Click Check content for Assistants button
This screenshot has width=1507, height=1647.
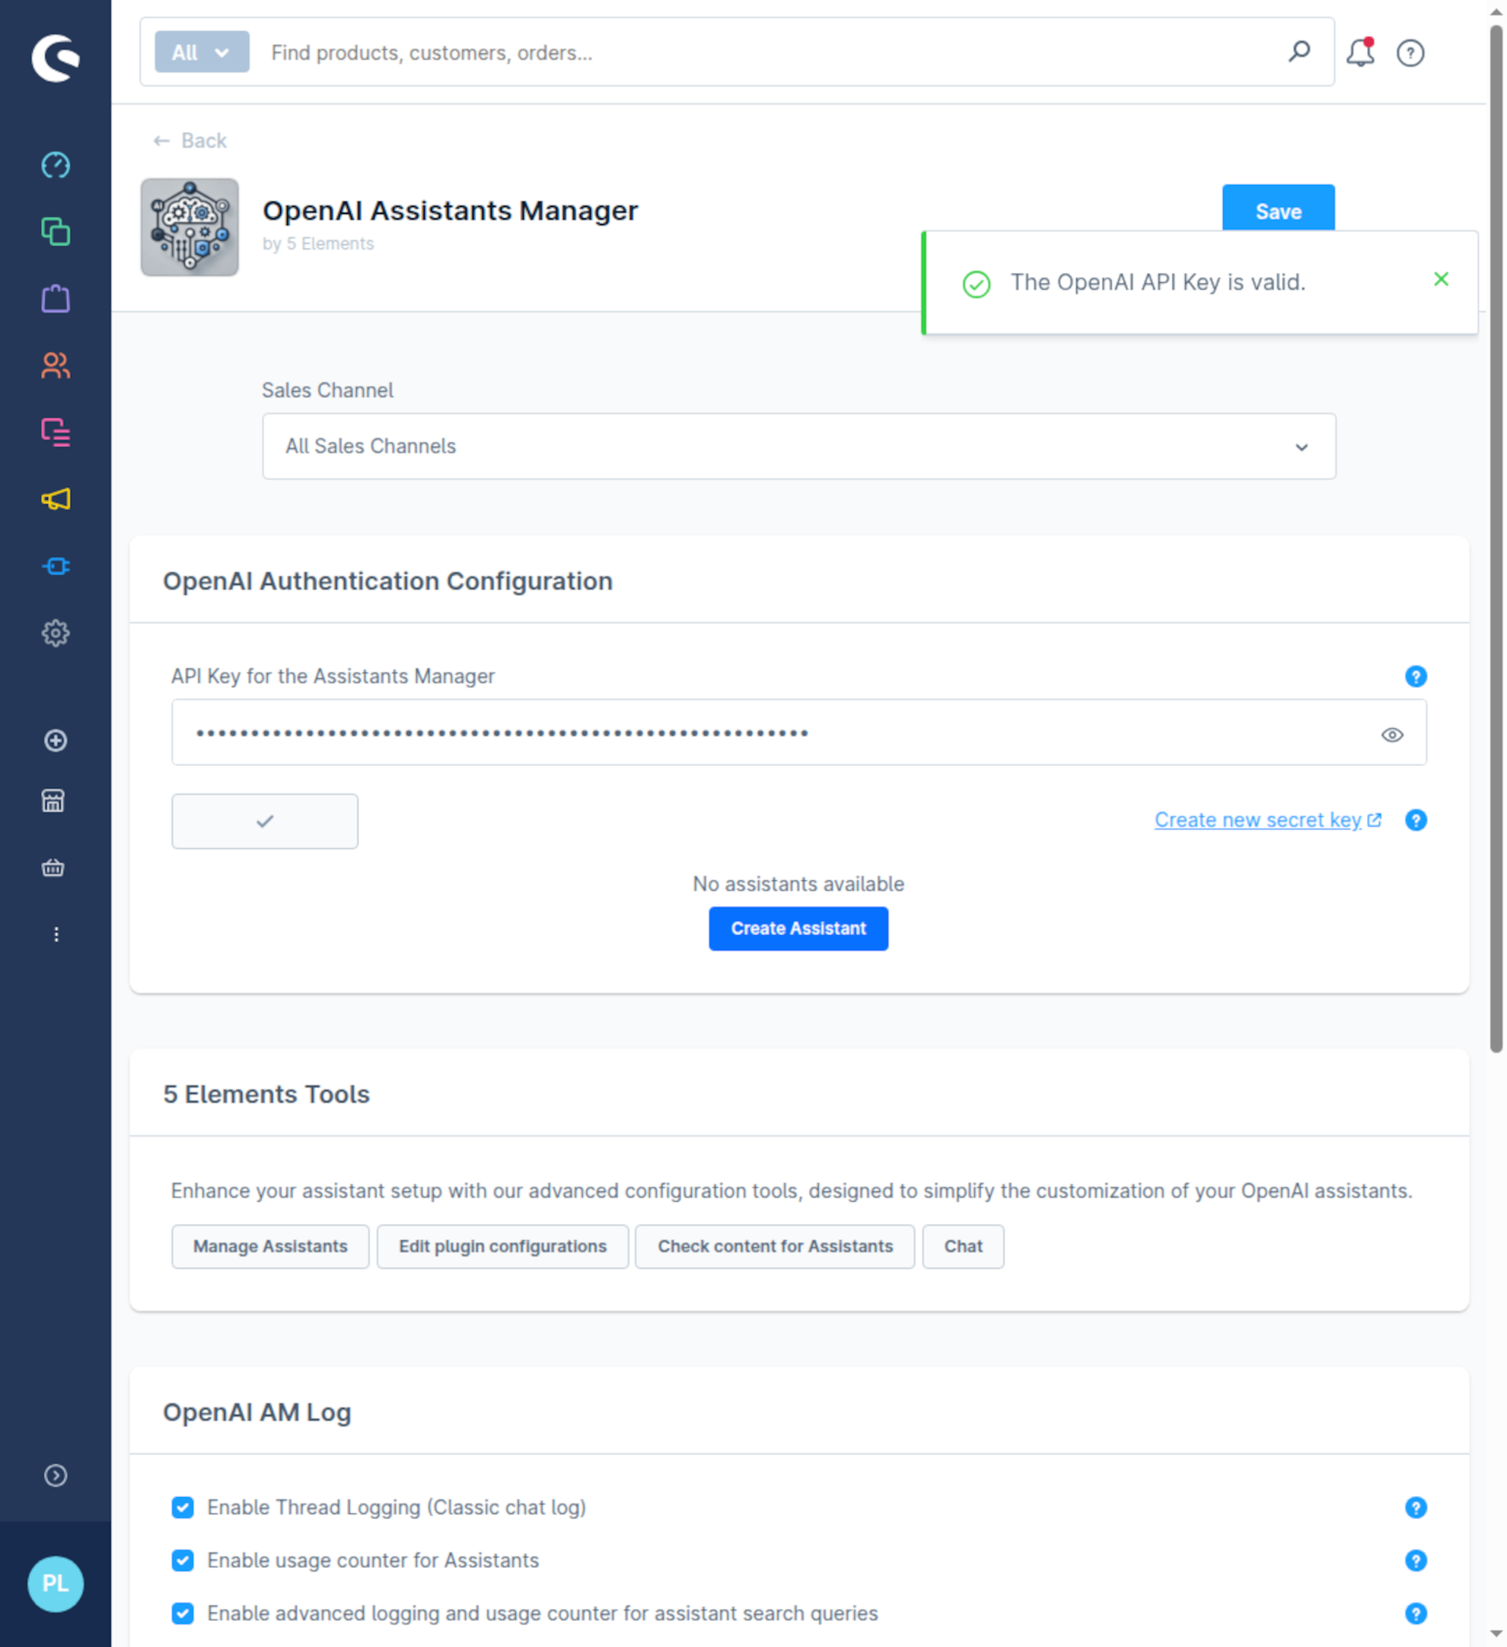(x=775, y=1247)
